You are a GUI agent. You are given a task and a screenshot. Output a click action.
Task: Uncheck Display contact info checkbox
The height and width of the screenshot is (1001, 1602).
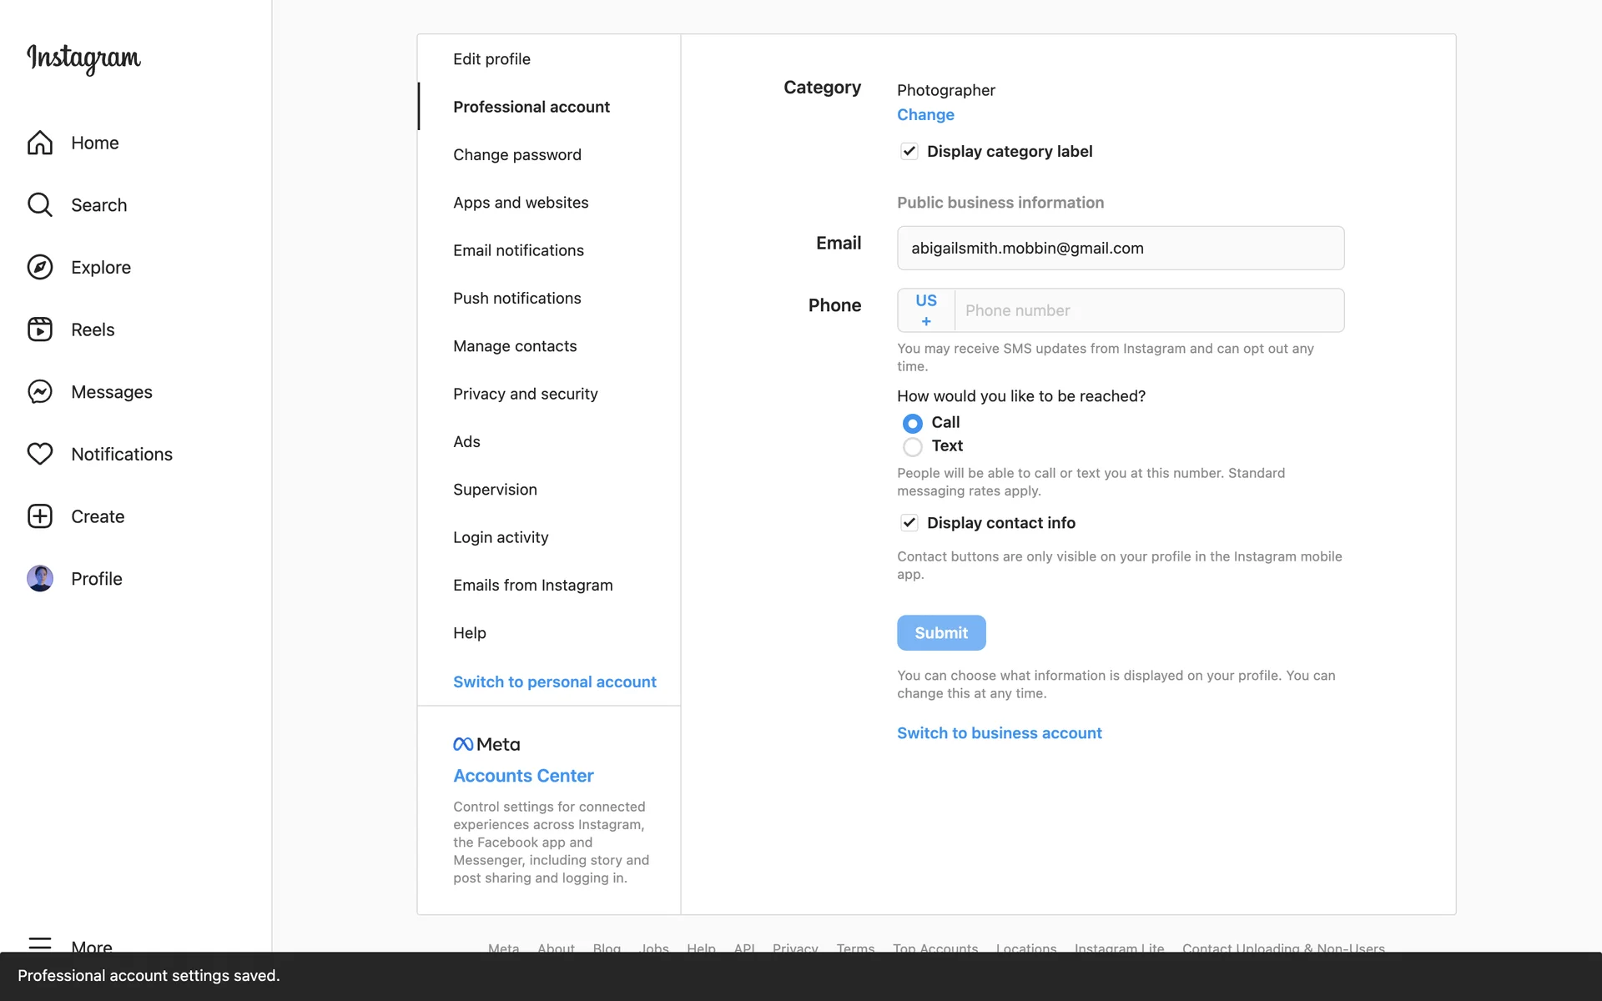909,523
